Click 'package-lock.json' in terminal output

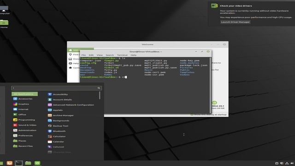pos(194,65)
